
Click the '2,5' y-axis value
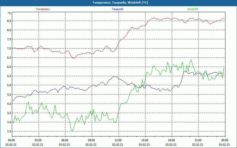[x=9, y=131]
